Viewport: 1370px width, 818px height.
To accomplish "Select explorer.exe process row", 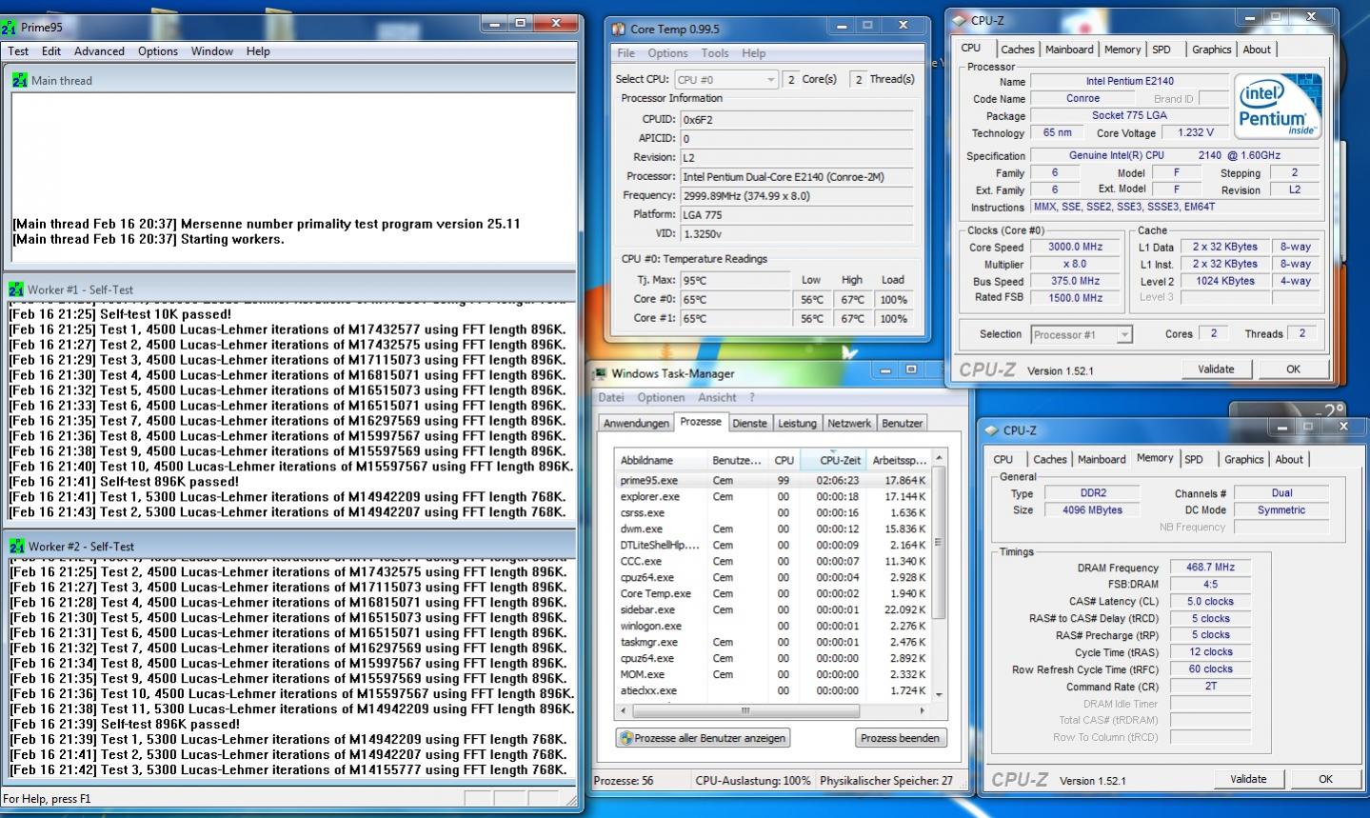I will (771, 497).
